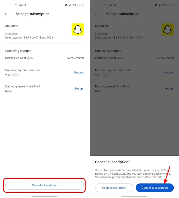Screen dimensions: 179x198
Task: Open Update link for primary payment method
Action: click(79, 72)
